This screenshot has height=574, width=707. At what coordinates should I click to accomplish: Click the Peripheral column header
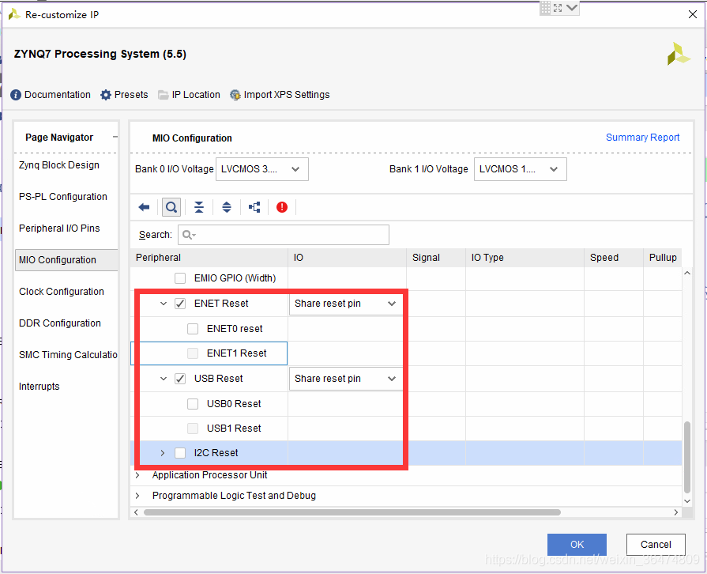(209, 258)
